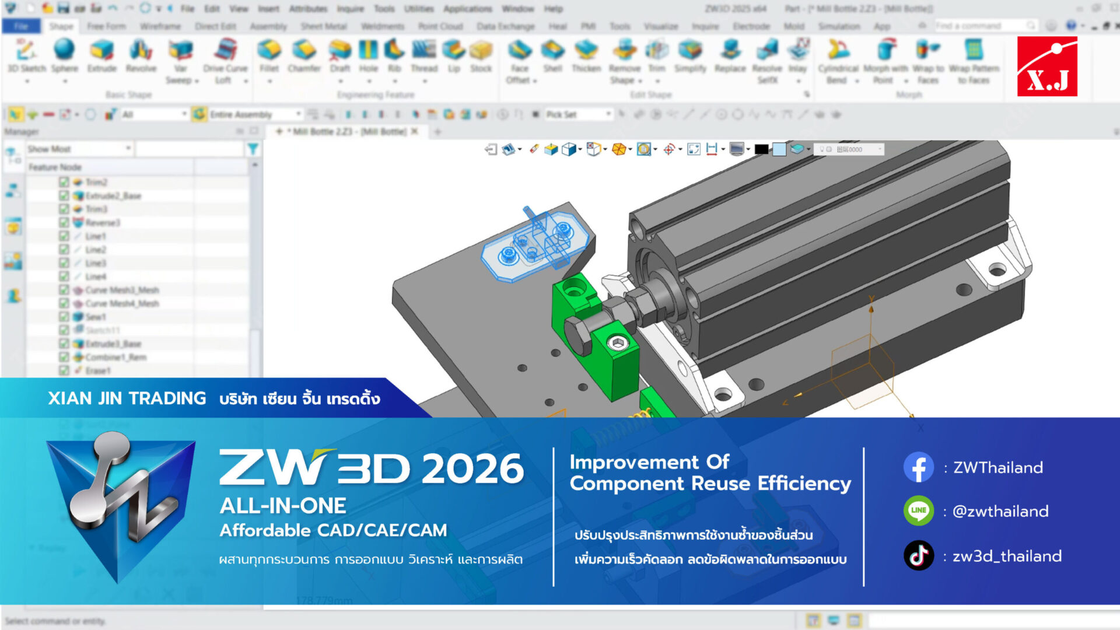Open the Inquire menu
Screen dimensions: 1120x630
point(350,9)
